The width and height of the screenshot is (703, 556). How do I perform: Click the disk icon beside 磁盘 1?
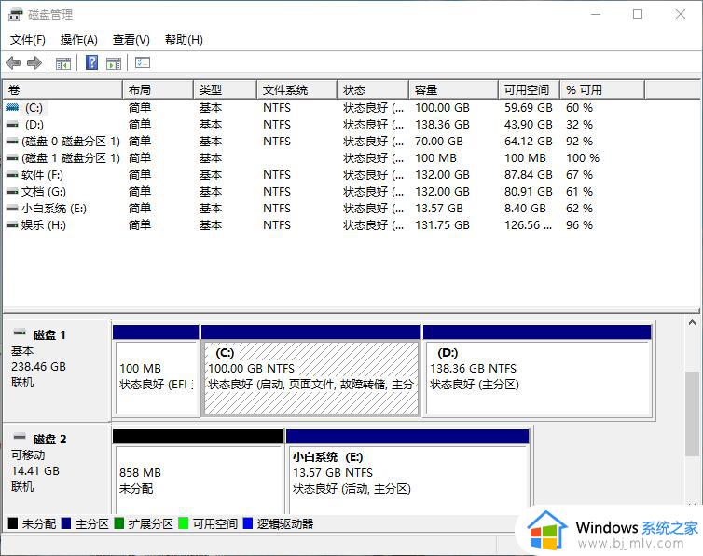coord(20,332)
